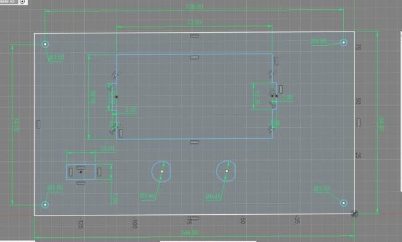Select the center point of the small rectangle
The width and height of the screenshot is (402, 242).
(x=81, y=172)
